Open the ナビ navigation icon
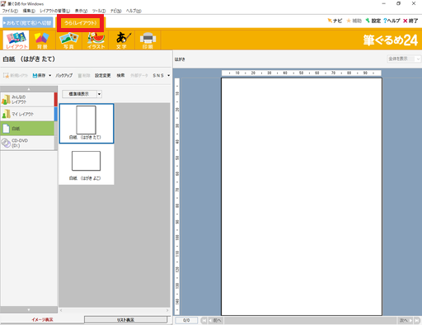 [335, 21]
